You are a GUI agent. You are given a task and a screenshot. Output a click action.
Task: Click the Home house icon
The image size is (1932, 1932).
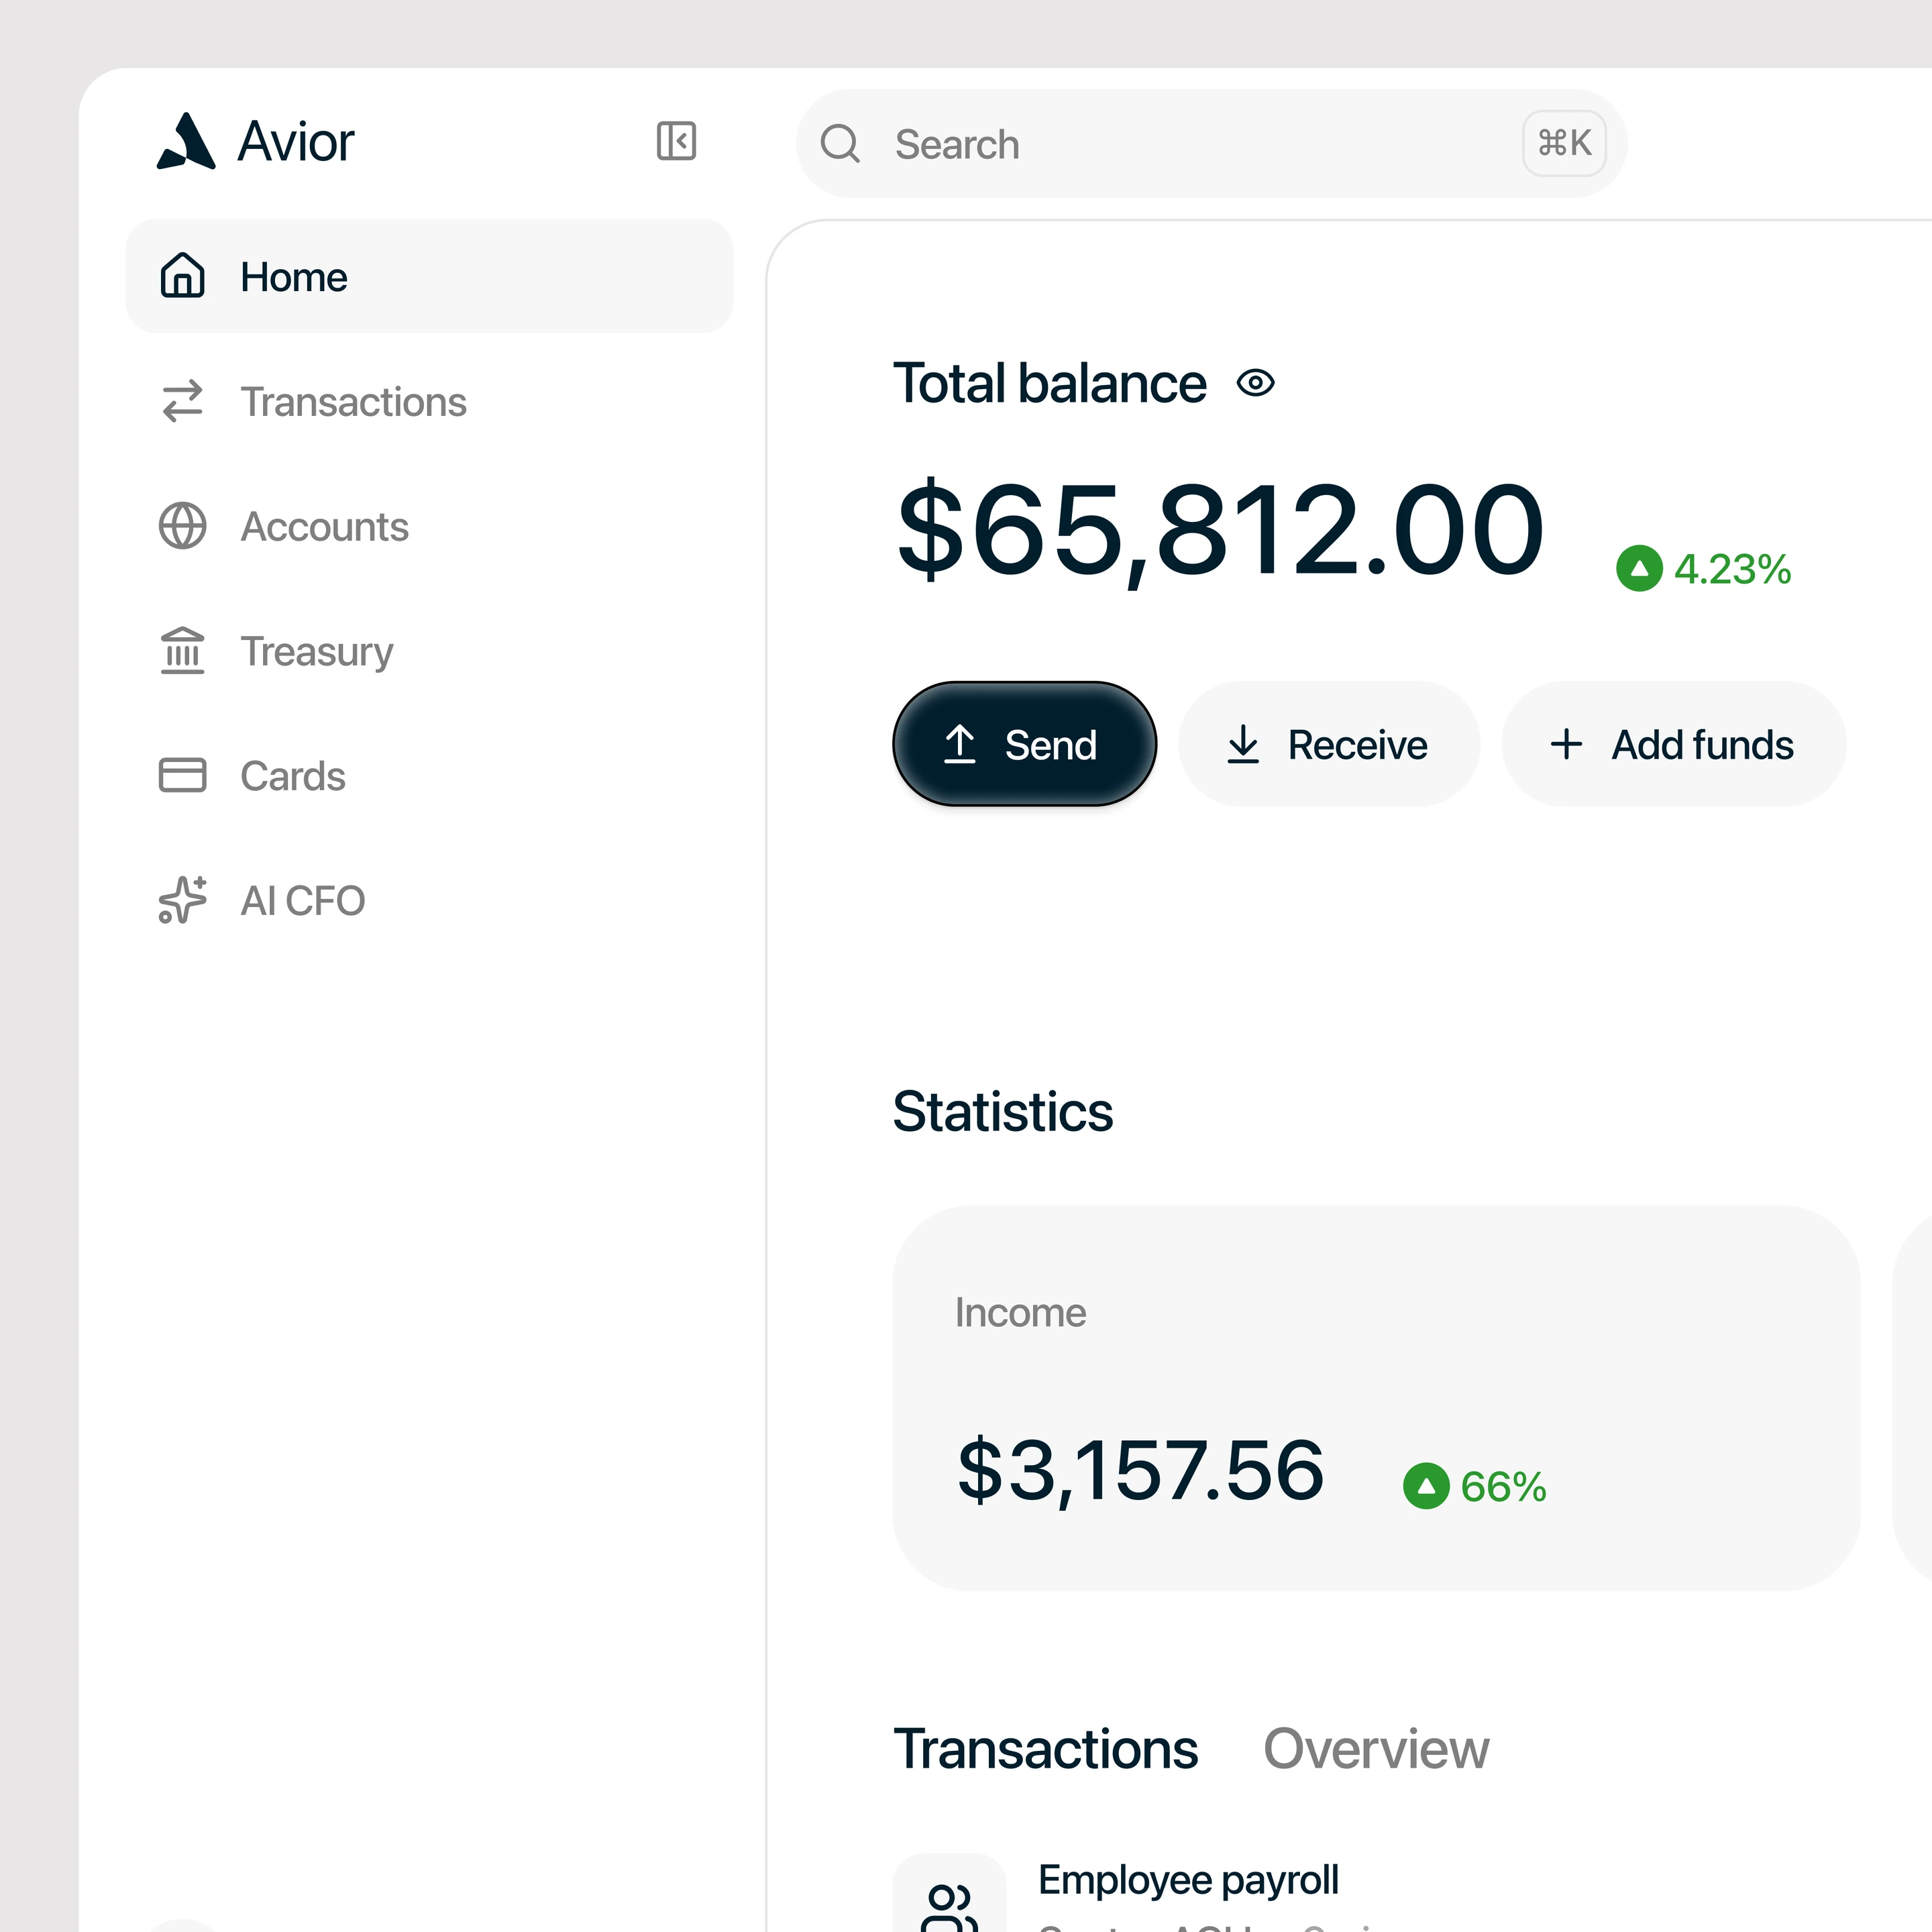click(x=182, y=276)
